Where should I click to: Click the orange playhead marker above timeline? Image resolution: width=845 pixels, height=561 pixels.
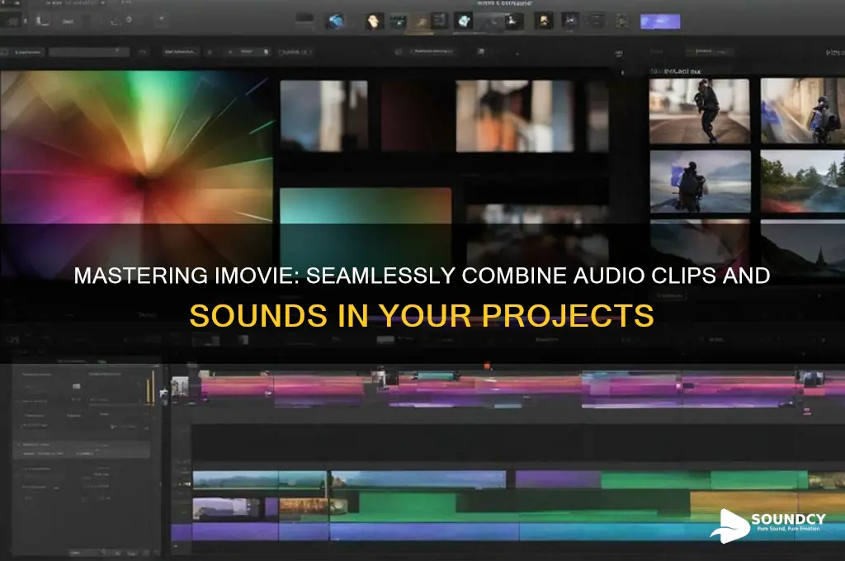pyautogui.click(x=487, y=366)
